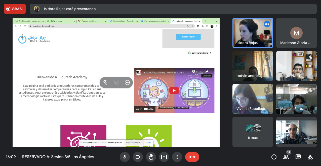Open the three-dot more options menu in Meet

click(177, 157)
